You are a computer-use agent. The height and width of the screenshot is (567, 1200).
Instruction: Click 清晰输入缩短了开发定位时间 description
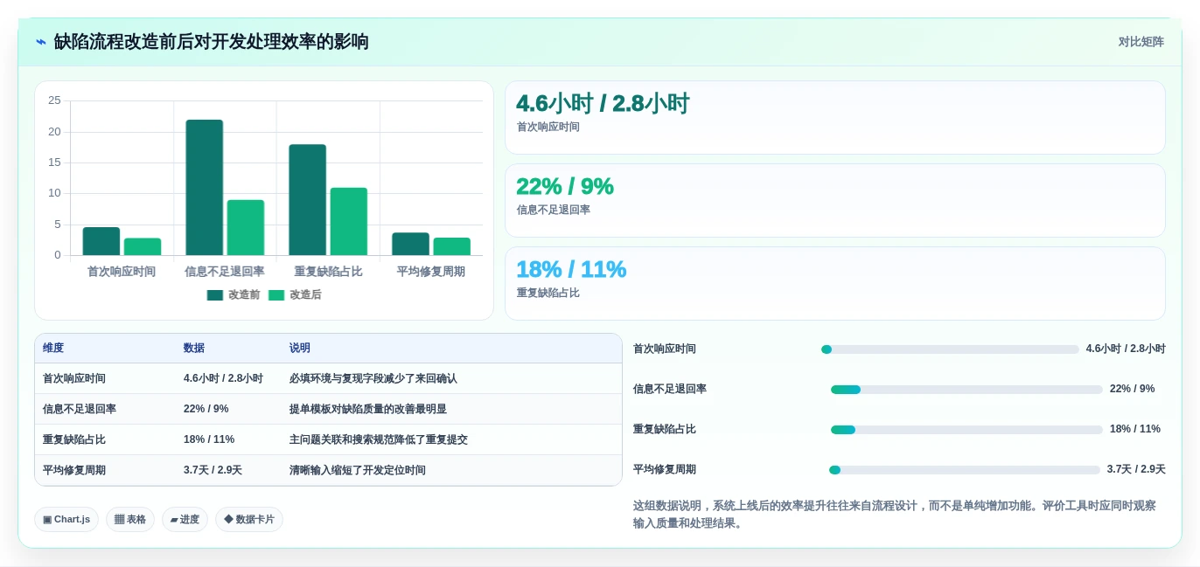tap(358, 470)
